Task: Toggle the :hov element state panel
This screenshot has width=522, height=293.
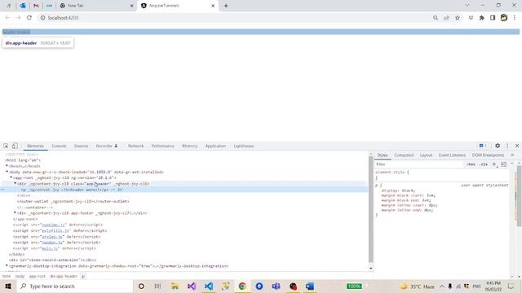Action: [x=471, y=164]
